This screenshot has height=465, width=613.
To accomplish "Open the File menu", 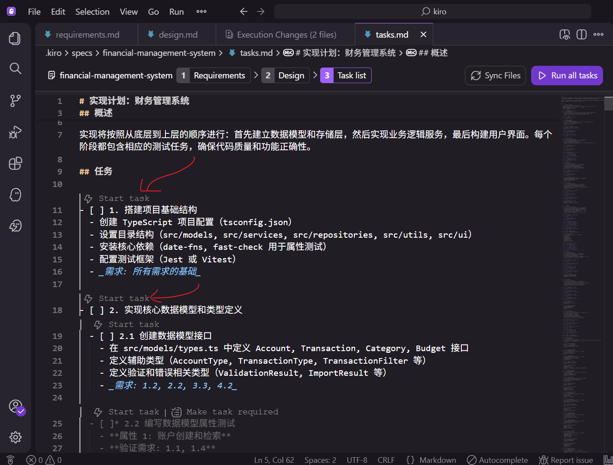I will coord(34,12).
